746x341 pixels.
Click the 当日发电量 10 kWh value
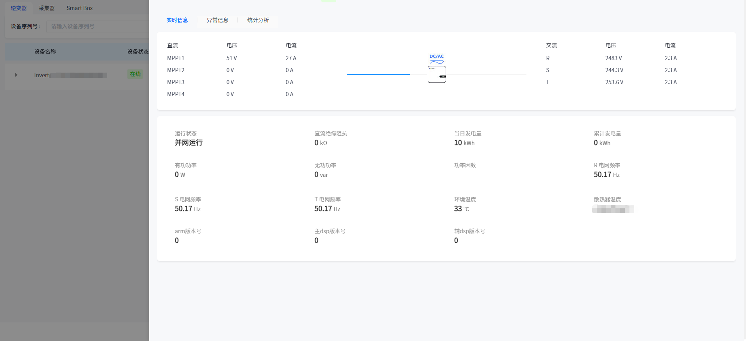tap(464, 143)
